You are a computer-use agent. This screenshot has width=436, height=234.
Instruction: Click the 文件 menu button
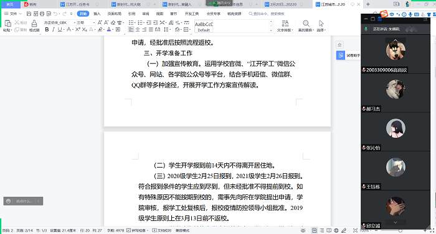click(x=13, y=14)
